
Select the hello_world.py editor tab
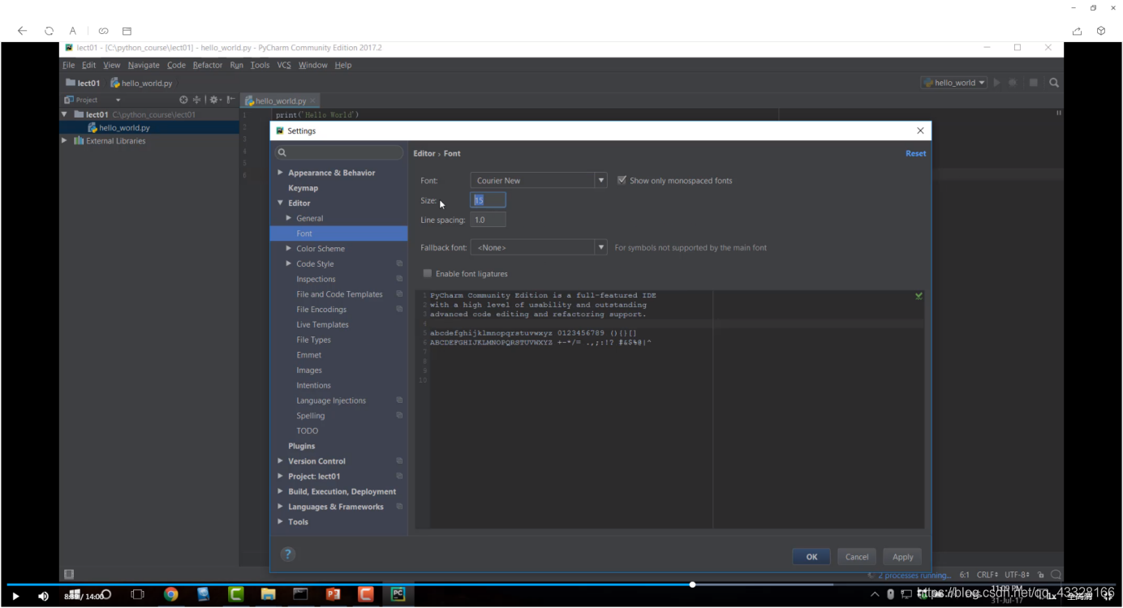[281, 101]
